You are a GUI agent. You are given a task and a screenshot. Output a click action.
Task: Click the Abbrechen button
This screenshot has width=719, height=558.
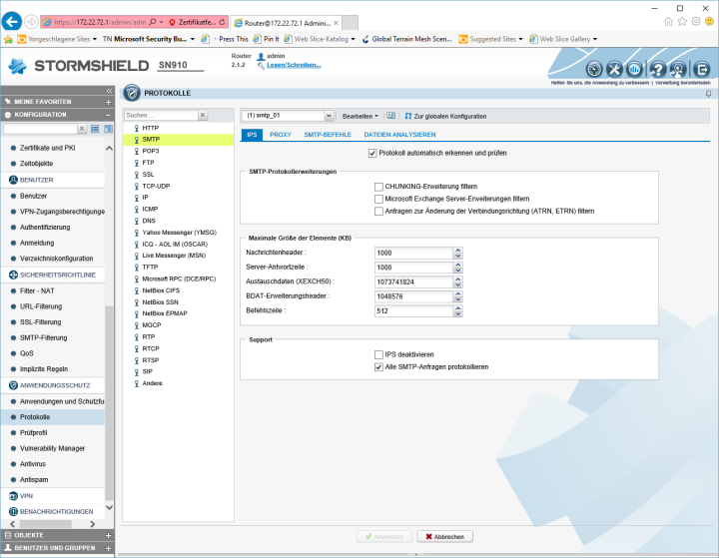tap(444, 536)
